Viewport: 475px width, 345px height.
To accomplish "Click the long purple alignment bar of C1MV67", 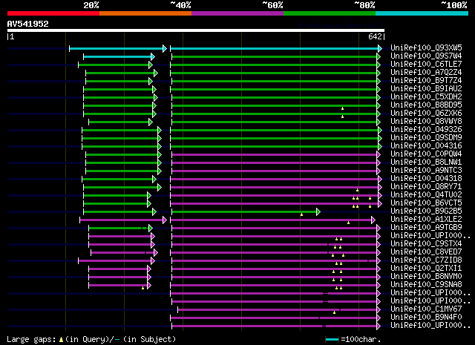I will pyautogui.click(x=279, y=309).
